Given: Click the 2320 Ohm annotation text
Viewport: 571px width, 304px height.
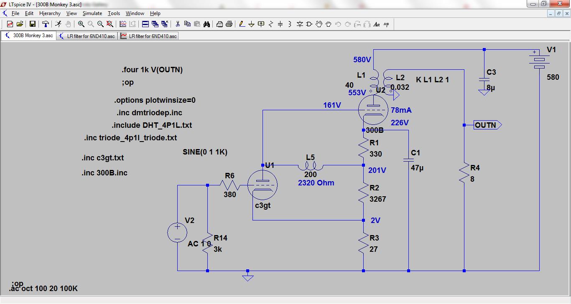Looking at the screenshot, I should pos(316,182).
